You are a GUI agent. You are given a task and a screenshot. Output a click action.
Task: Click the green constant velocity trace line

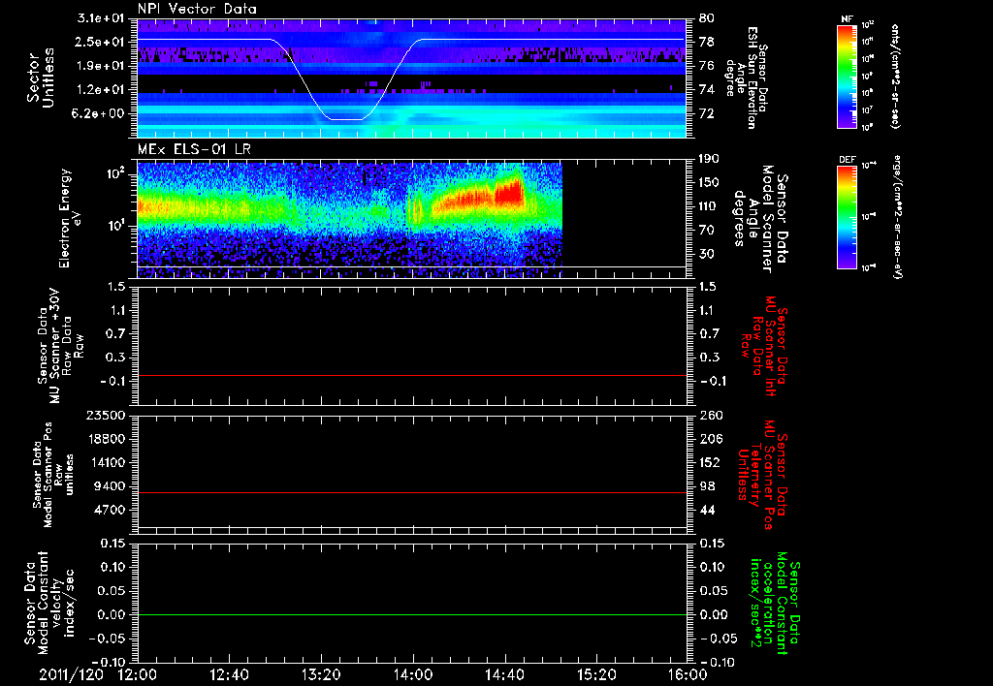tap(411, 614)
